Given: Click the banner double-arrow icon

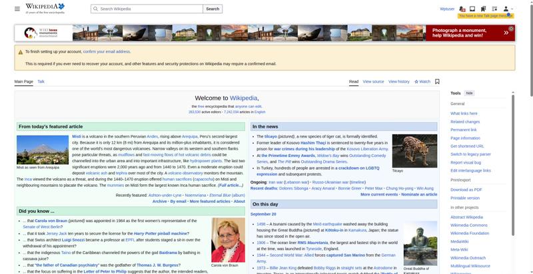Looking at the screenshot, I should tap(506, 33).
